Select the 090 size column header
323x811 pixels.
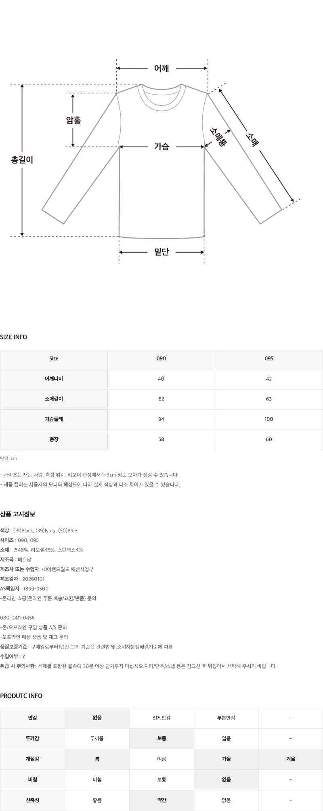161,358
